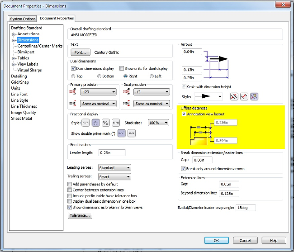
Task: Select the Left dual dimension position
Action: click(x=152, y=76)
